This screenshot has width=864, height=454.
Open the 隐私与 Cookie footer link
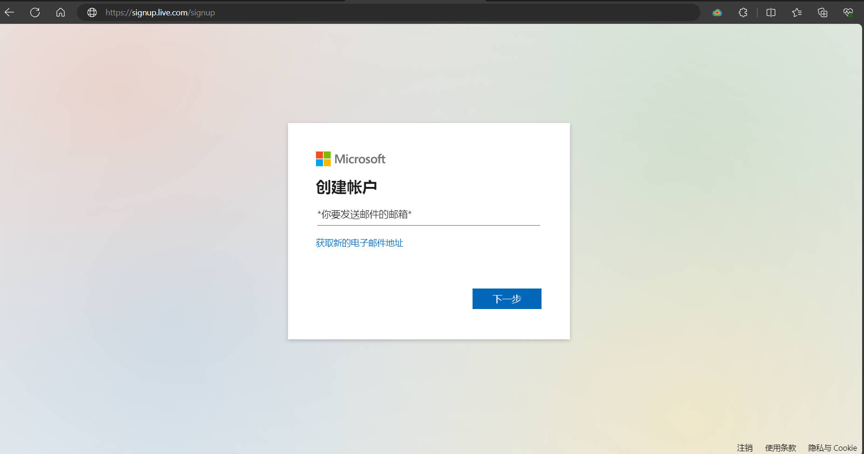coord(832,447)
